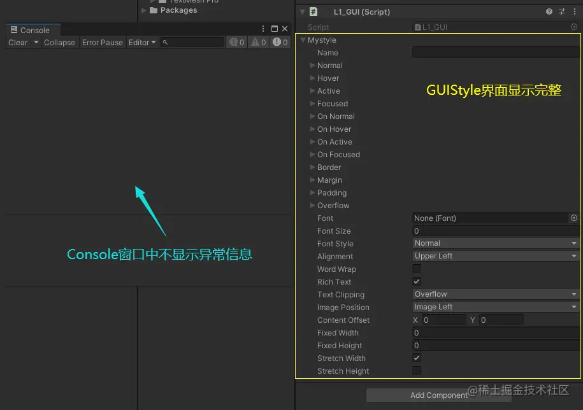The width and height of the screenshot is (583, 410).
Task: Open the Alignment Upper Left dropdown
Action: click(496, 255)
